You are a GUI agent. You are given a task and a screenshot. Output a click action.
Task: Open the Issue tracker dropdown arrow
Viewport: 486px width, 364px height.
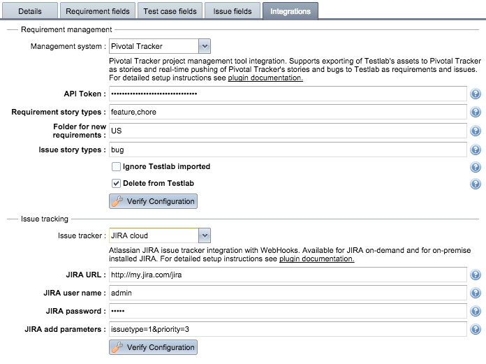(x=205, y=235)
